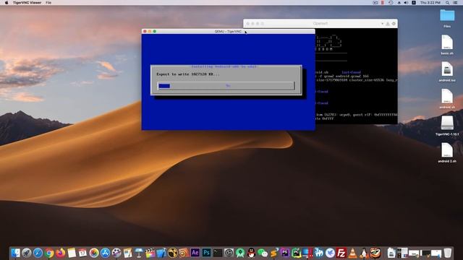463x260 pixels.
Task: Launch Final Cut Pro from dock
Action: click(x=150, y=253)
